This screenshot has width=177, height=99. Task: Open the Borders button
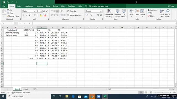pyautogui.click(x=35, y=15)
